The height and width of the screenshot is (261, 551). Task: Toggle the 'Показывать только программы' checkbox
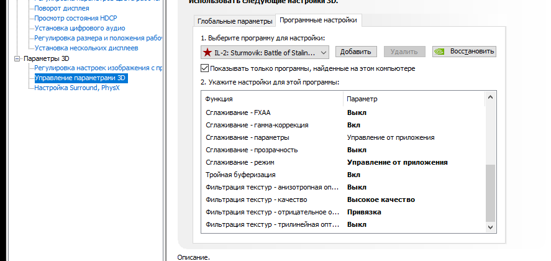pyautogui.click(x=205, y=68)
